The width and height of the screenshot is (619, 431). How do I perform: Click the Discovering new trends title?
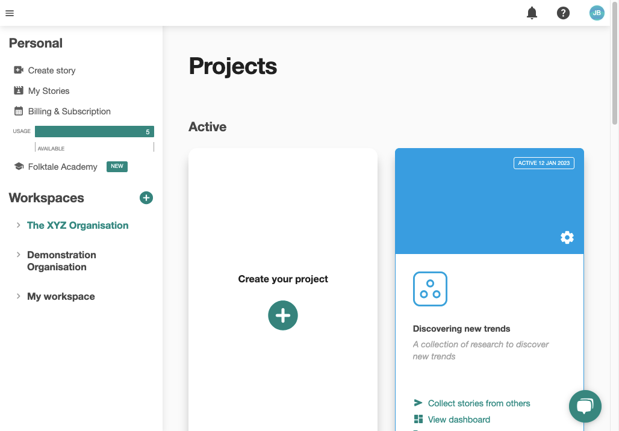[461, 329]
